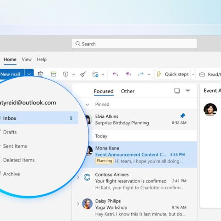Click the Quick steps button

[173, 74]
